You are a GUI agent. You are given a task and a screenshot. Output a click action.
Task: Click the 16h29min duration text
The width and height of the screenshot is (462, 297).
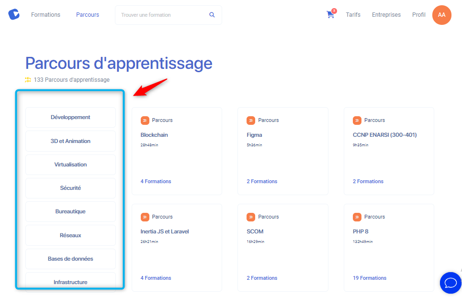(255, 242)
